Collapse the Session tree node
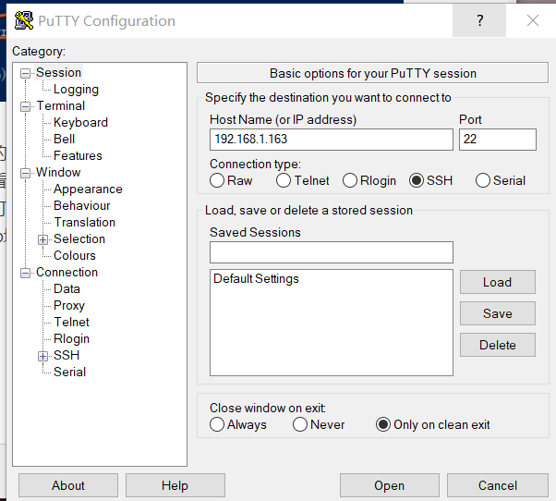Screen dimensions: 556x501 point(25,73)
